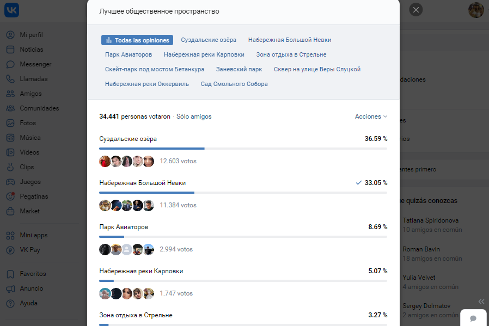Click the Парк Авиаторов progress bar
This screenshot has height=326, width=489.
click(243, 237)
